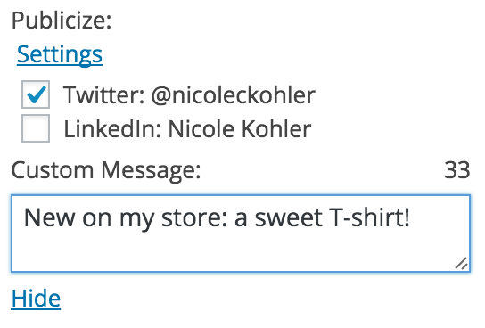Click the Twitter: @nicoleckohler label
The image size is (485, 328).
pyautogui.click(x=189, y=94)
